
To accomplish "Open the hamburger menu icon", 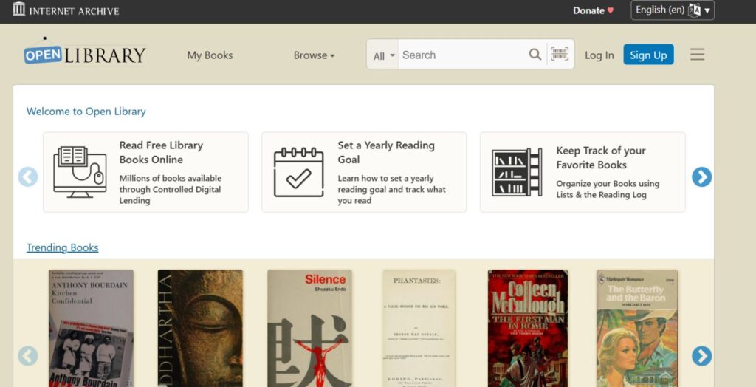I will [x=697, y=55].
